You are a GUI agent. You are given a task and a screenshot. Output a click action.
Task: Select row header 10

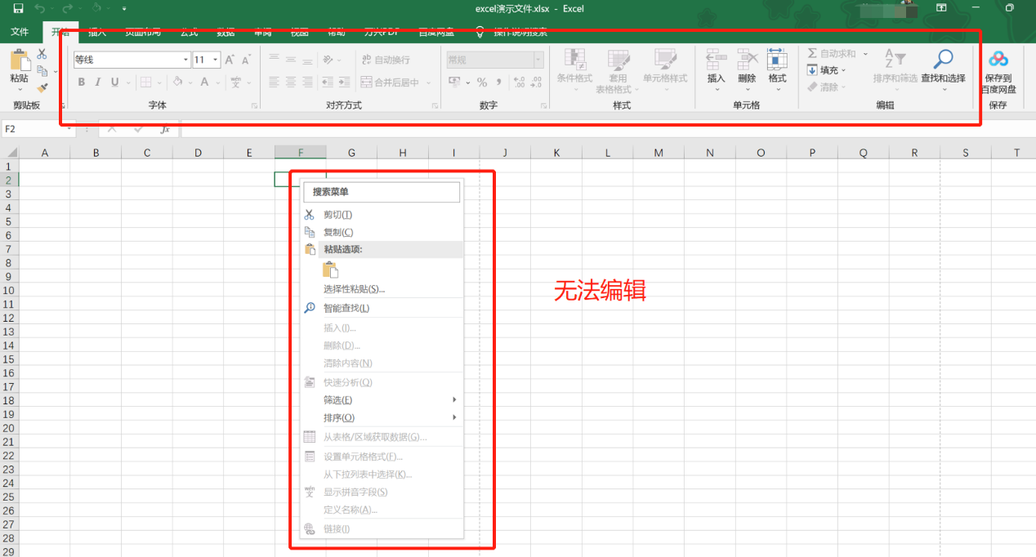coord(9,291)
